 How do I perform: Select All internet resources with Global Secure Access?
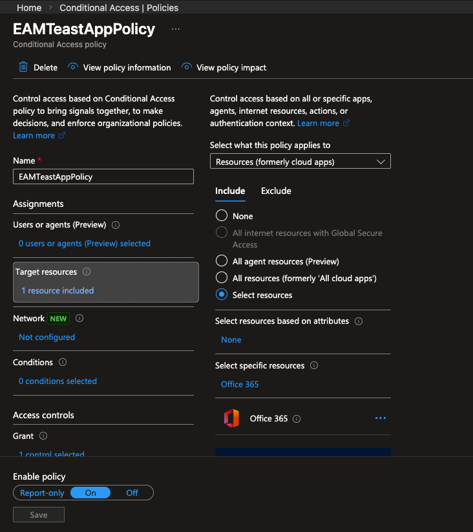(222, 233)
